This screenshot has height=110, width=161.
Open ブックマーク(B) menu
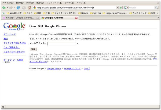(x=54, y=3)
